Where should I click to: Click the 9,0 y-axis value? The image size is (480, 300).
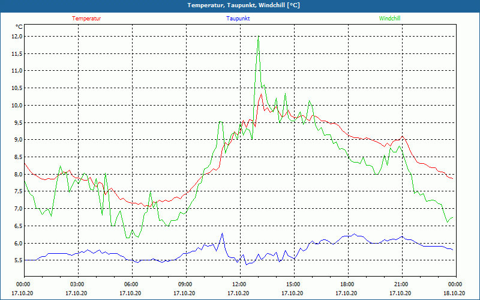pos(19,140)
